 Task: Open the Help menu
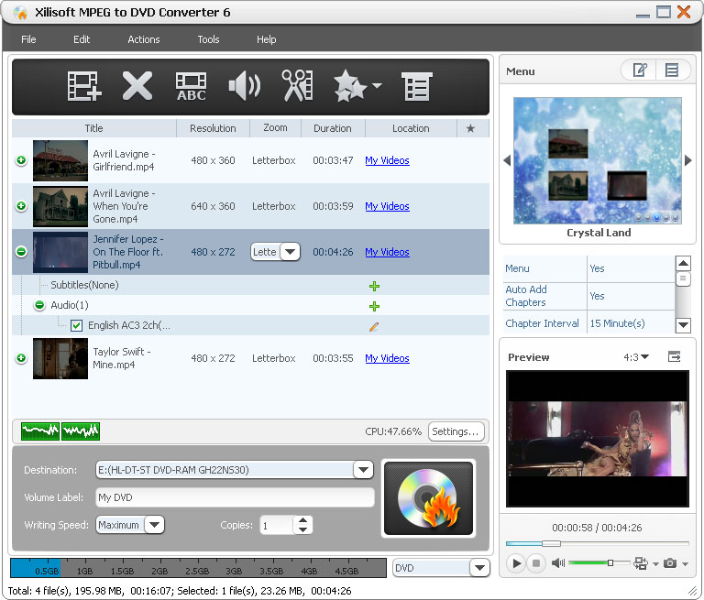click(x=266, y=39)
